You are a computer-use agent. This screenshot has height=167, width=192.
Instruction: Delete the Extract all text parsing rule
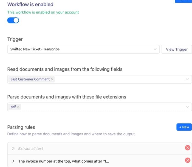pos(188,148)
